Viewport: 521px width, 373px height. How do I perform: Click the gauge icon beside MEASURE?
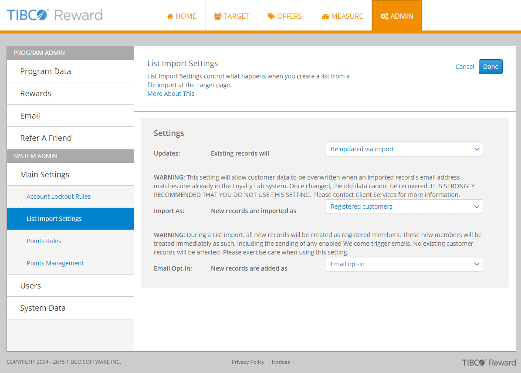[325, 17]
